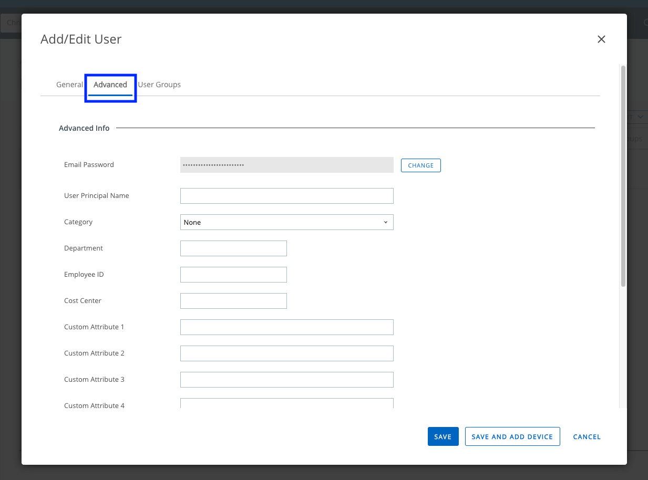Screen dimensions: 648x480
Task: Switch to the General tab
Action: tap(69, 85)
